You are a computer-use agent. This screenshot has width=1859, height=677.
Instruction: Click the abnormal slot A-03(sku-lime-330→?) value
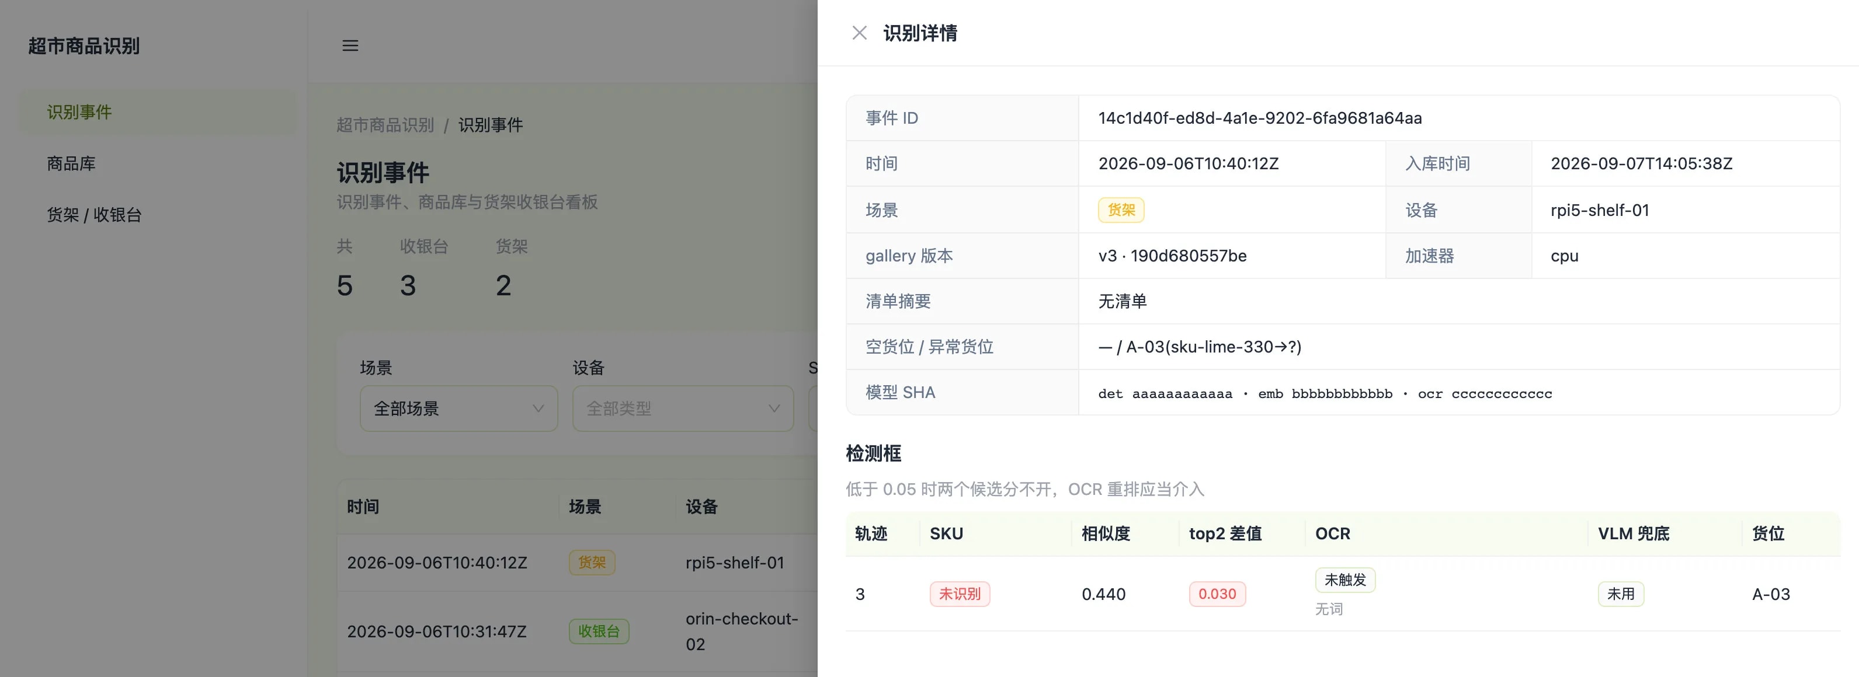click(1214, 347)
